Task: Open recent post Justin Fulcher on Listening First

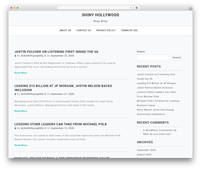Action: pos(156,77)
